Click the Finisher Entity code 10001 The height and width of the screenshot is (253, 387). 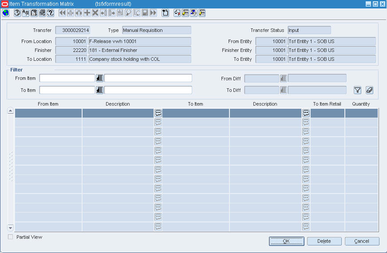(x=271, y=50)
